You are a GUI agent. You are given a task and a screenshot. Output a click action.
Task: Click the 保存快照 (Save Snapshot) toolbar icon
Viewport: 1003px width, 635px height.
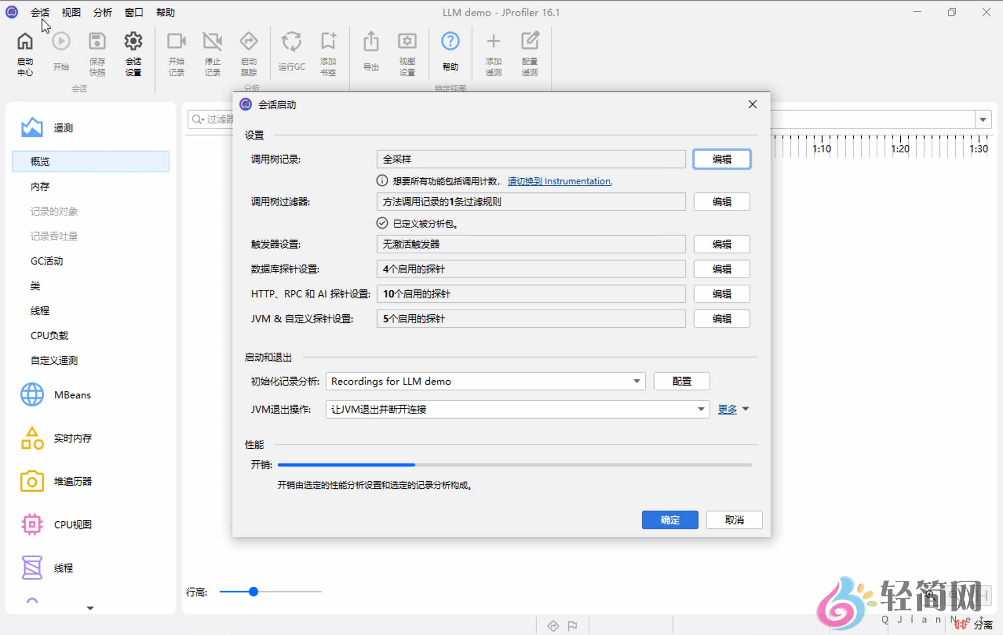(97, 53)
